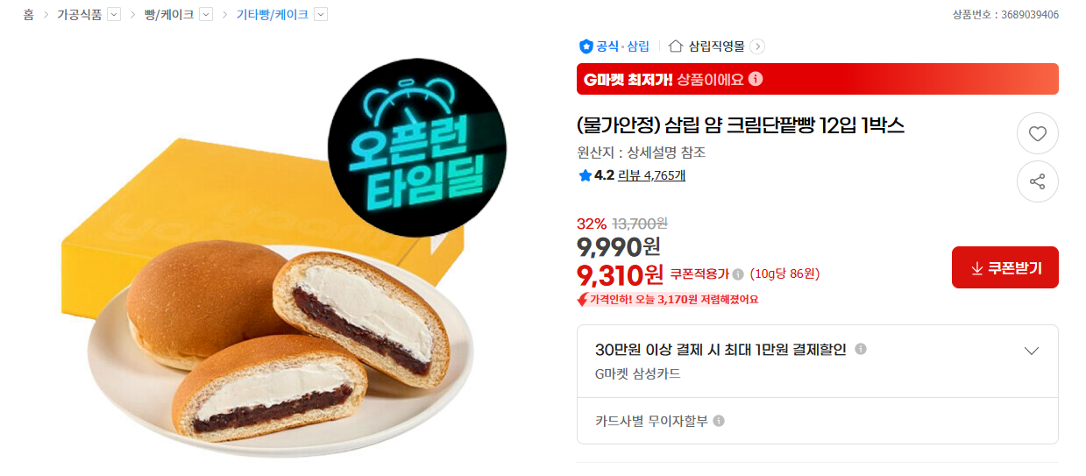Go to 홈 in breadcrumb
The width and height of the screenshot is (1086, 476).
[x=29, y=14]
